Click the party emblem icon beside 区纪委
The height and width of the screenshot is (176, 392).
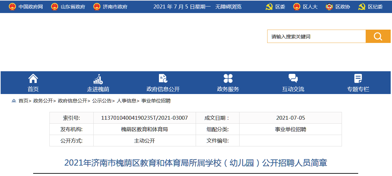pos(362,7)
